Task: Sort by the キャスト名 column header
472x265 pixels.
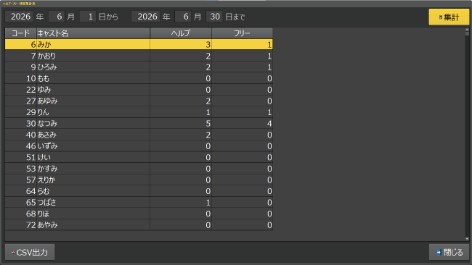Action: [94, 33]
